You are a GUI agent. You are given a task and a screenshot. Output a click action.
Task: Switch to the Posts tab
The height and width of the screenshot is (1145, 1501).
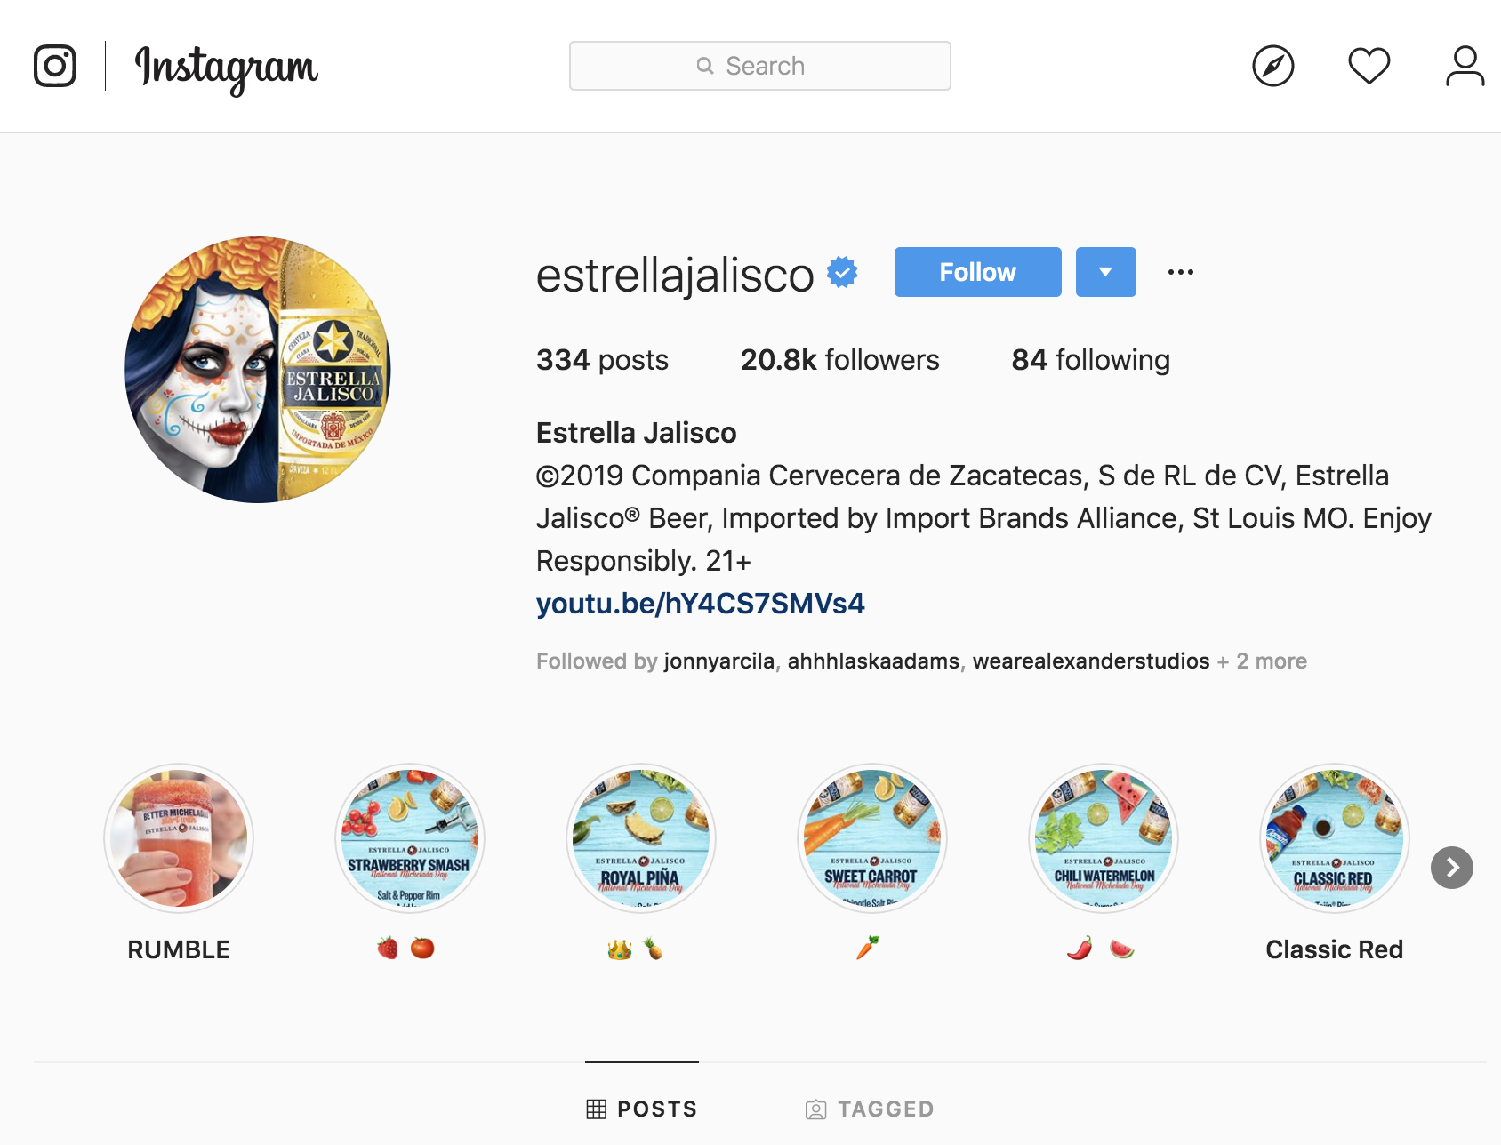642,1109
